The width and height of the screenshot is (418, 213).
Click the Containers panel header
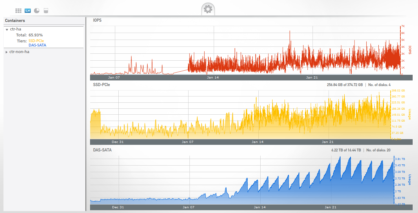(15, 21)
